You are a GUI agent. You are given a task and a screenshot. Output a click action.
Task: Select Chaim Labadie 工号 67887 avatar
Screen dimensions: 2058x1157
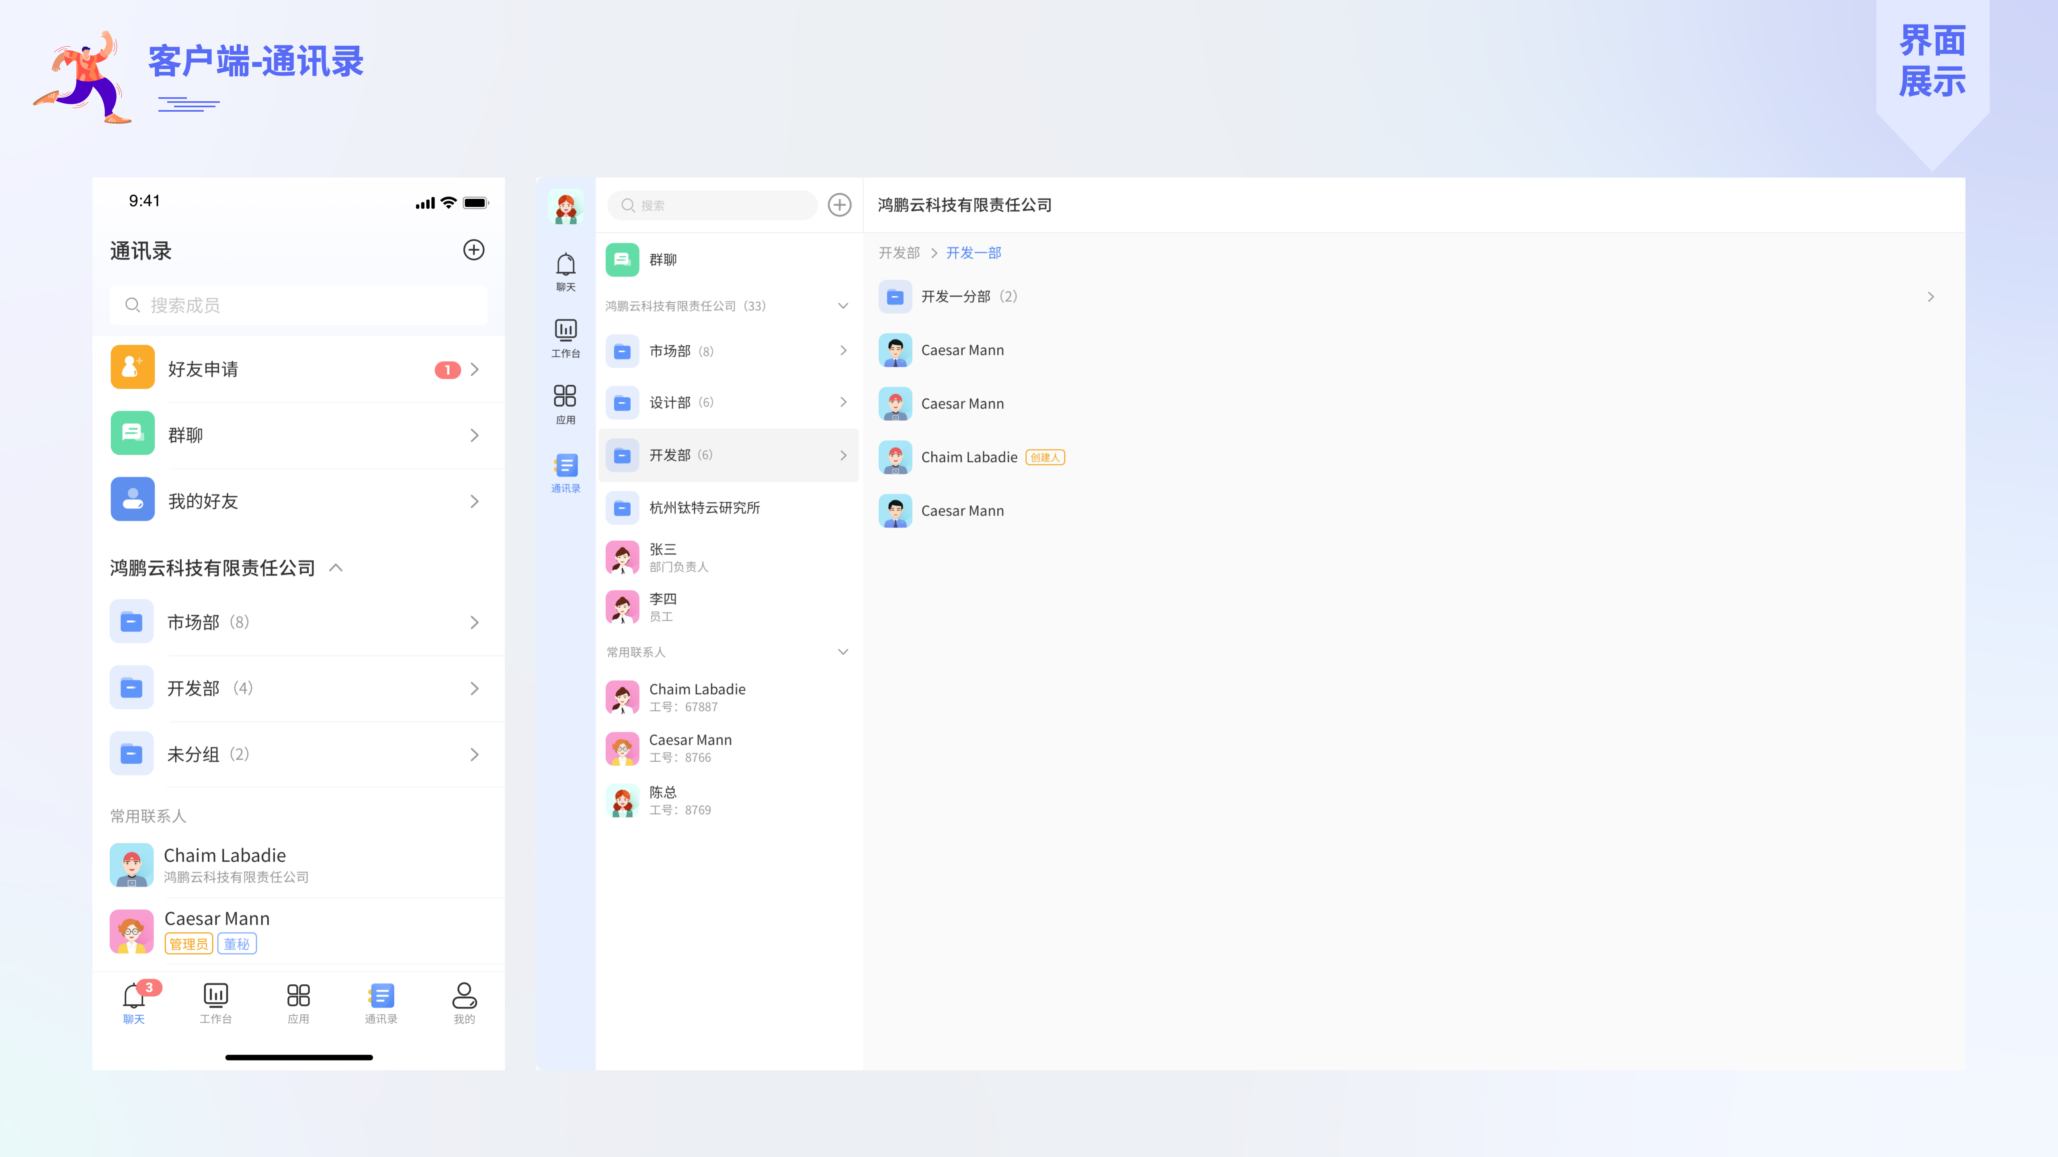(x=622, y=697)
